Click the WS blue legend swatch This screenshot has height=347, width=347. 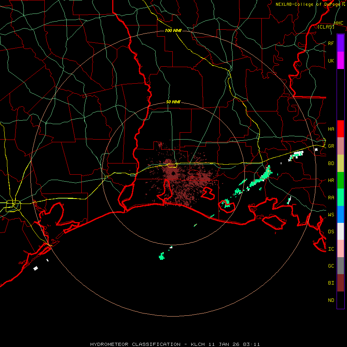pos(340,214)
